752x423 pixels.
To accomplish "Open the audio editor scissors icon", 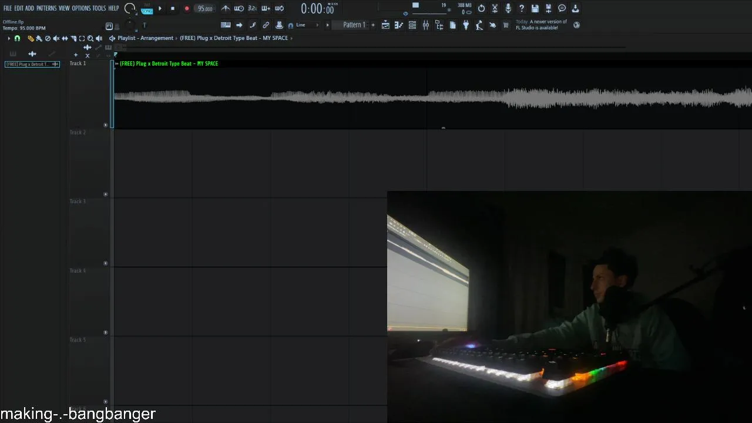I will (495, 8).
